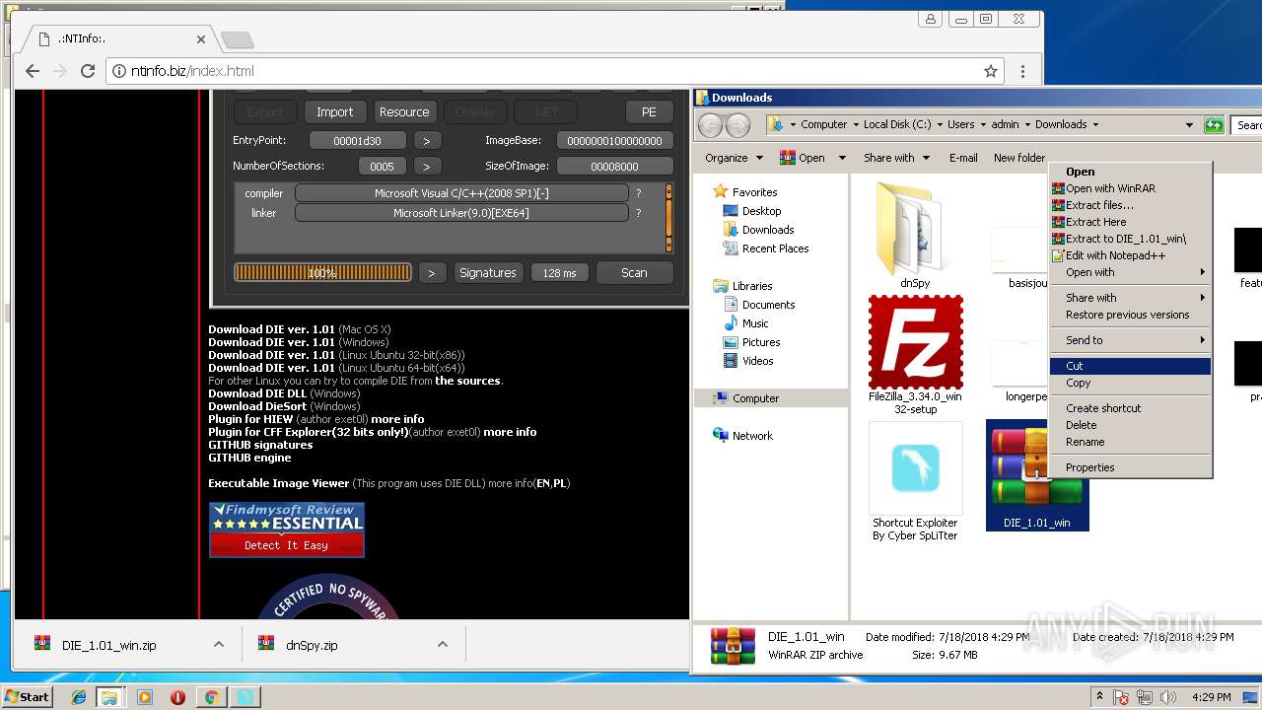Bookmark this page with the star icon
This screenshot has height=710, width=1262.
pyautogui.click(x=990, y=71)
